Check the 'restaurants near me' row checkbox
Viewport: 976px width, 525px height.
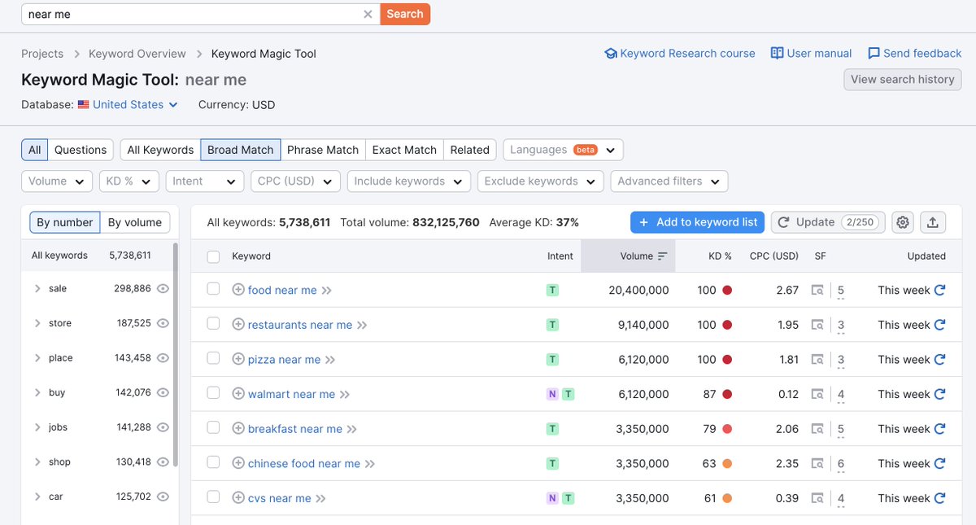[213, 323]
